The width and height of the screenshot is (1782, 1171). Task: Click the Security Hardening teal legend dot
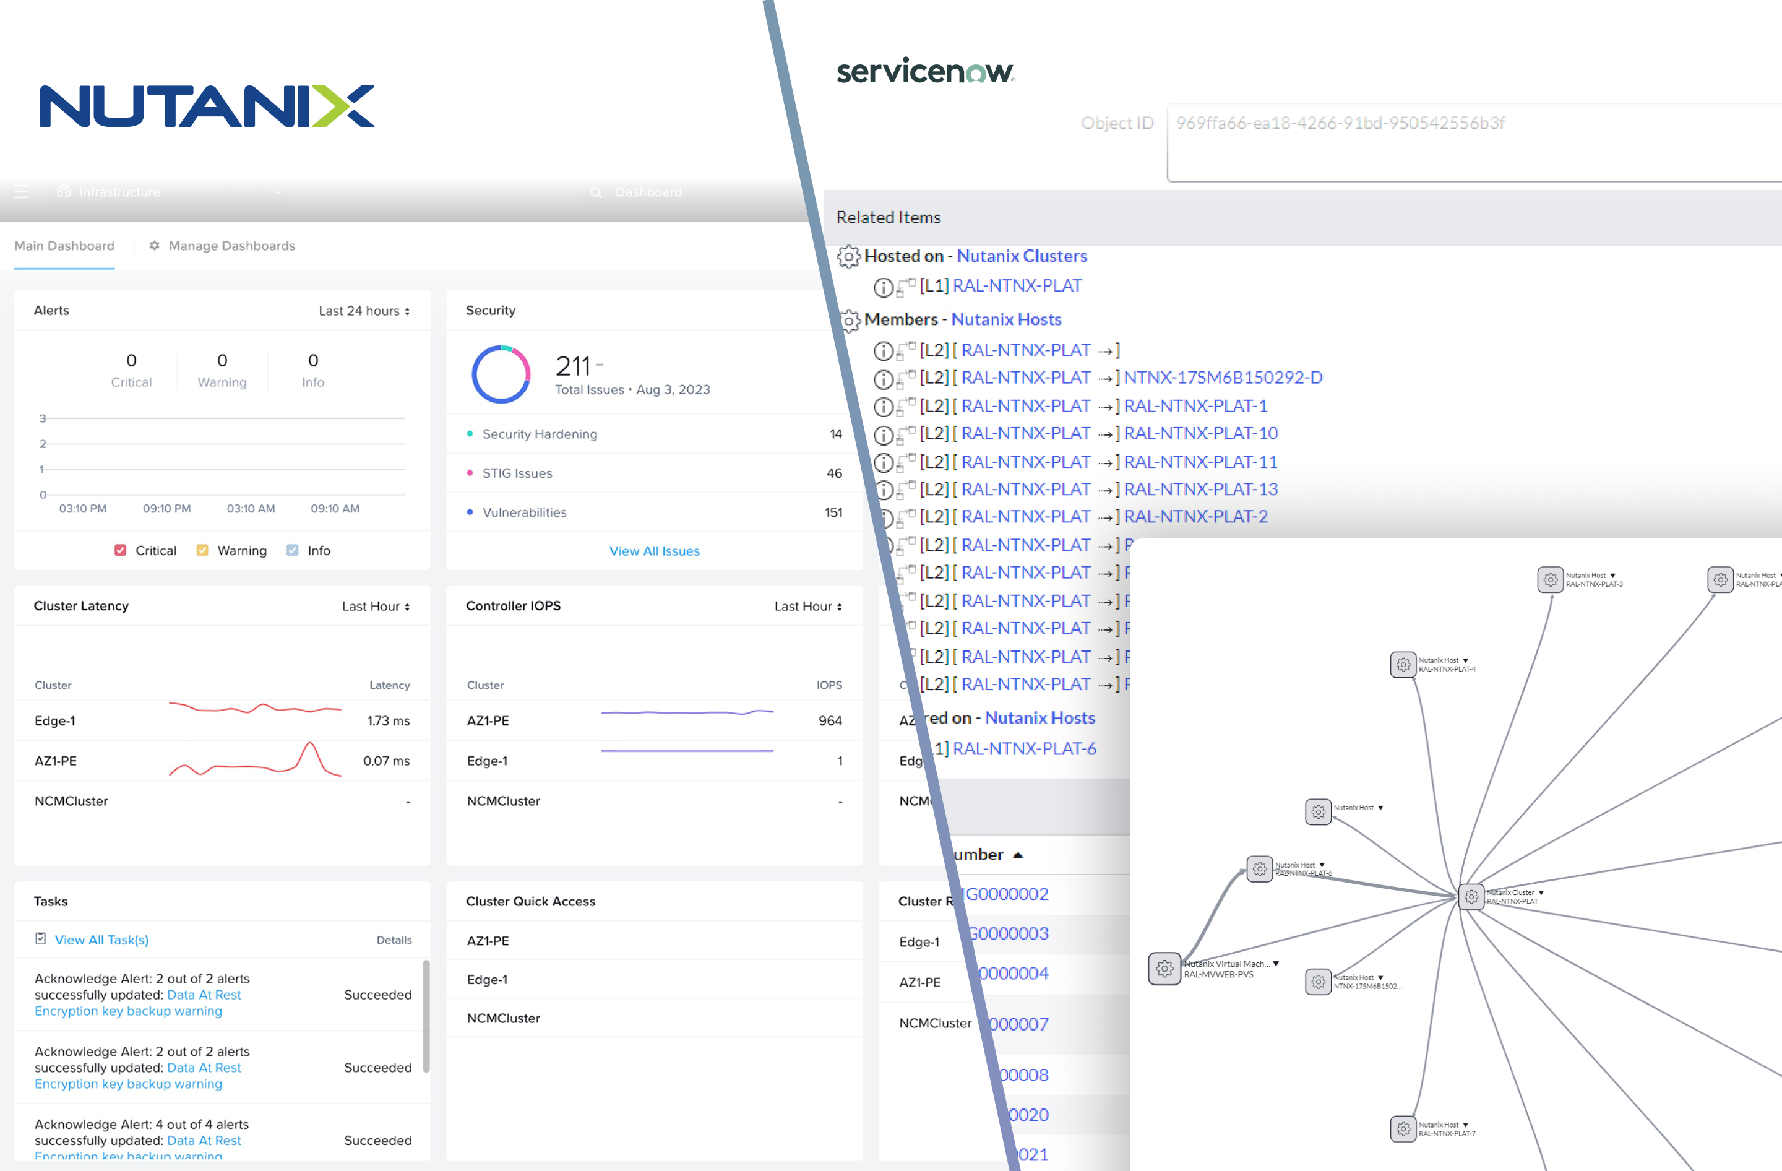point(470,433)
